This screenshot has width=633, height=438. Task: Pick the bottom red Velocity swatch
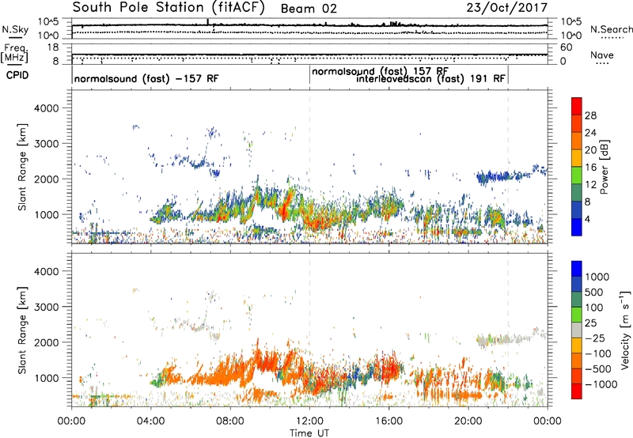577,391
